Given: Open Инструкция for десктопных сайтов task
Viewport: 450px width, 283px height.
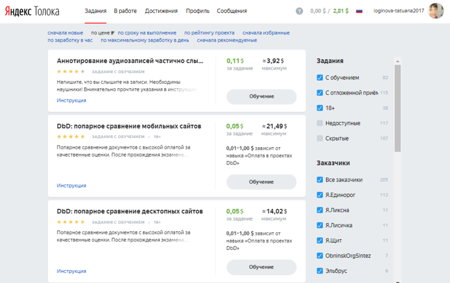Looking at the screenshot, I should [x=71, y=271].
